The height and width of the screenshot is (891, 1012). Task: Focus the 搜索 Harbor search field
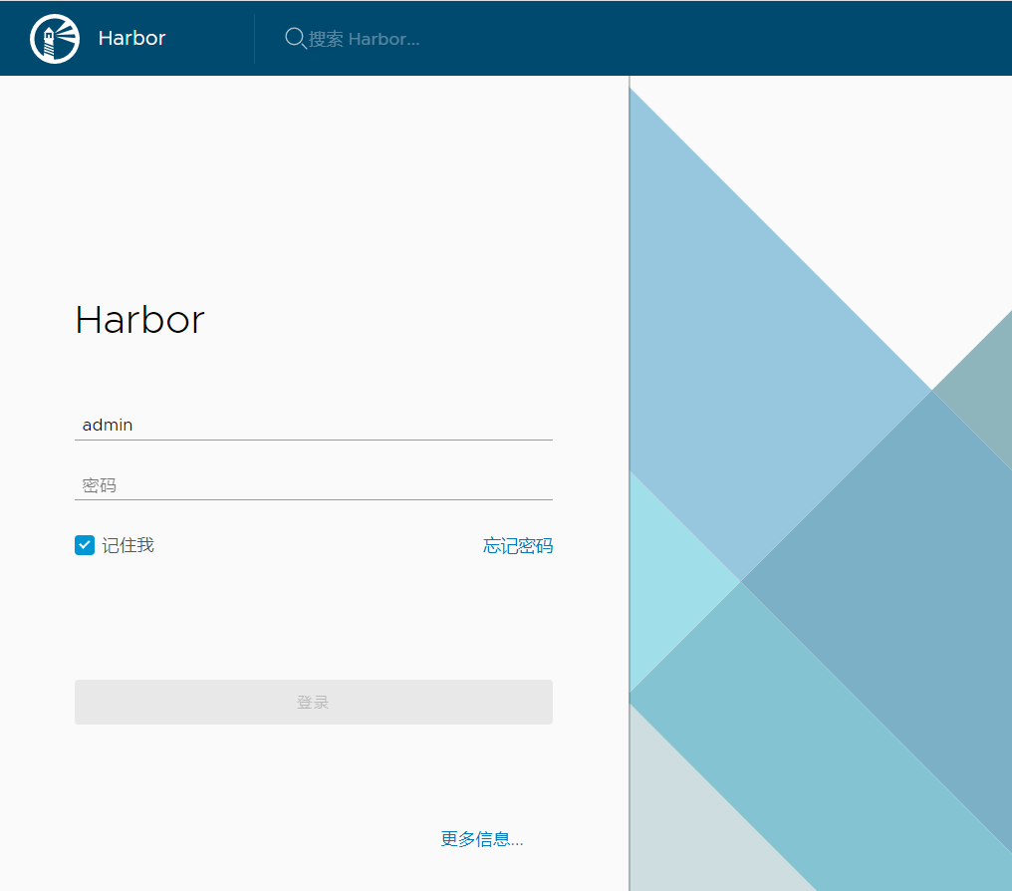point(364,39)
